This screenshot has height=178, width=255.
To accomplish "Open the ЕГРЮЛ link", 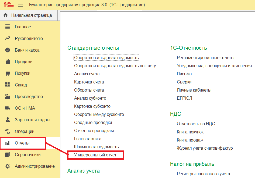I will pyautogui.click(x=184, y=98).
